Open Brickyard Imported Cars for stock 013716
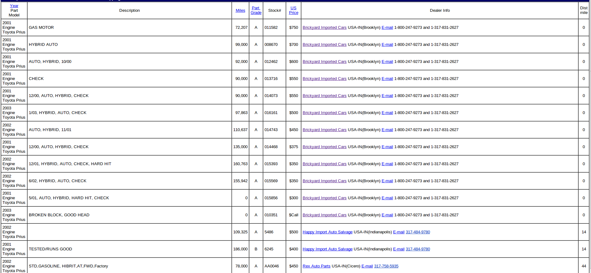This screenshot has width=591, height=273. [x=325, y=79]
